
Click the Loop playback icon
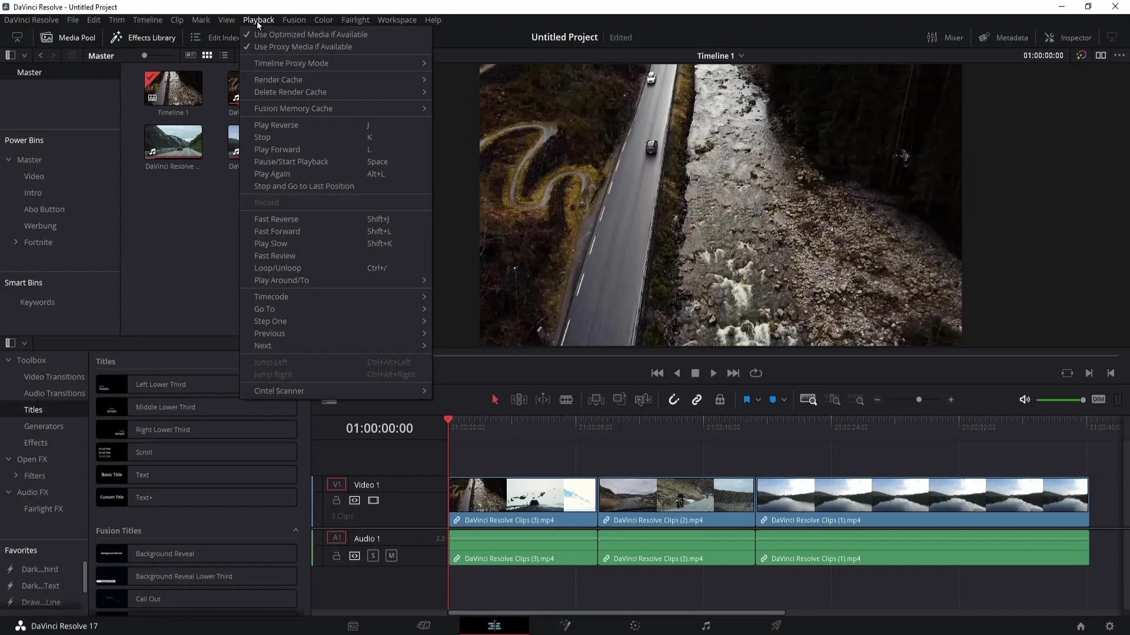[755, 373]
